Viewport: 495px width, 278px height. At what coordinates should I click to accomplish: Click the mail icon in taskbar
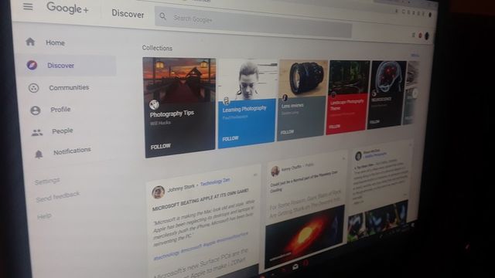295,266
